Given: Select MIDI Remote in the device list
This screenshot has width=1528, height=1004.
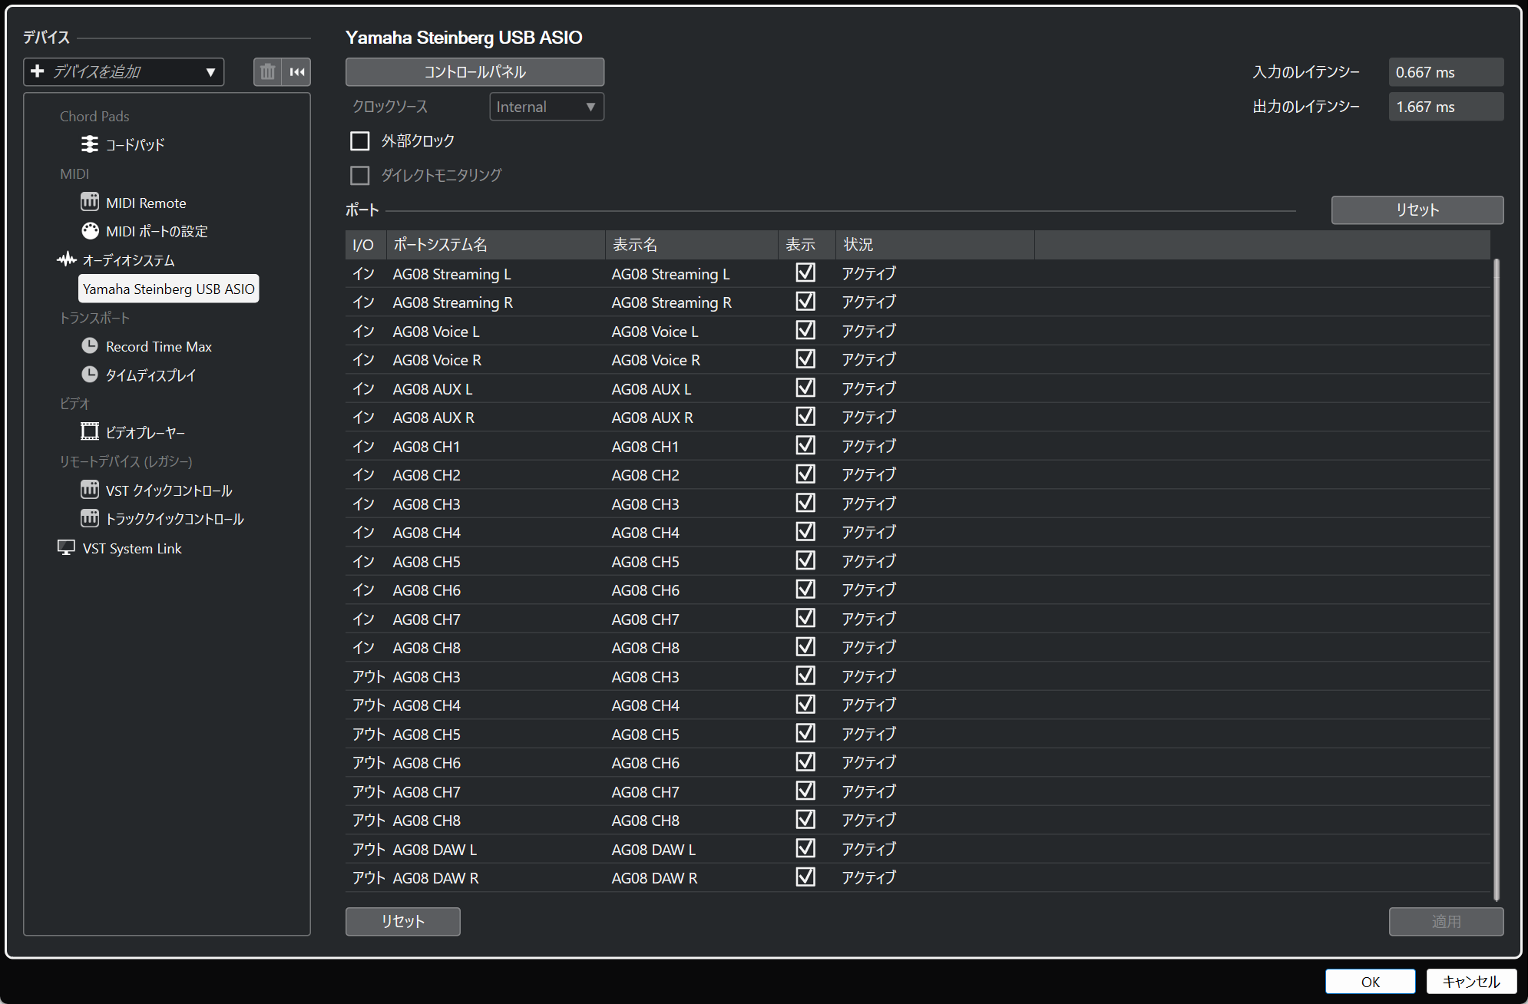Looking at the screenshot, I should coord(146,203).
